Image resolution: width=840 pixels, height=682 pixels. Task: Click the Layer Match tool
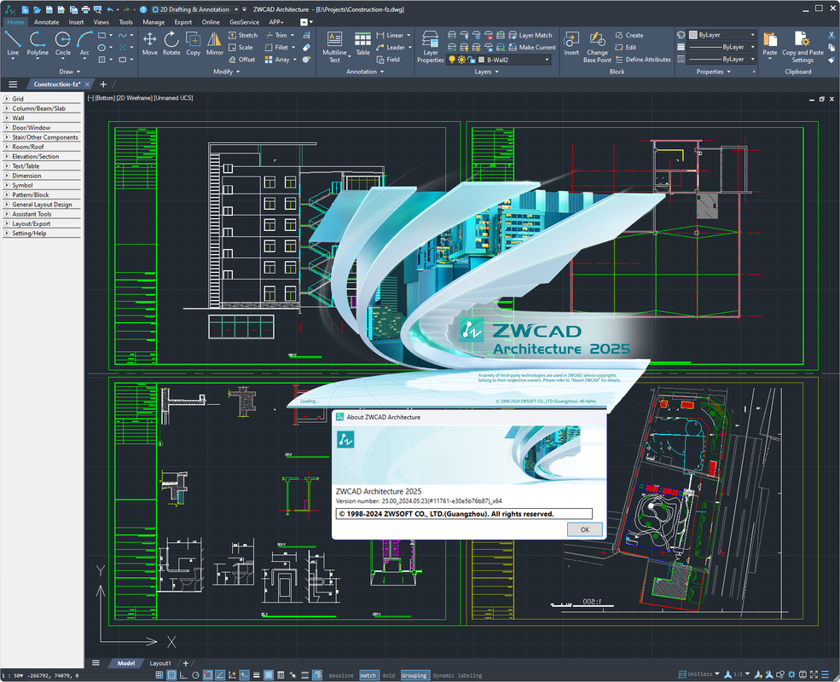coord(530,35)
